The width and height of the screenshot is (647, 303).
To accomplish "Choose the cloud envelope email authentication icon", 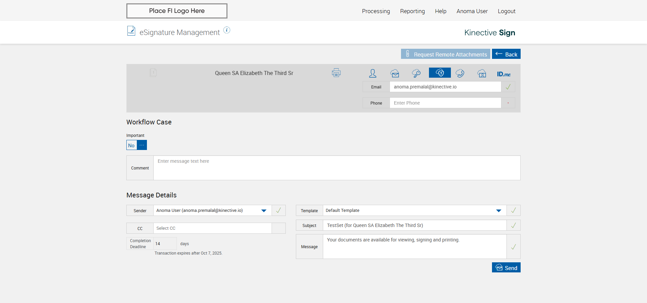I will [x=395, y=73].
